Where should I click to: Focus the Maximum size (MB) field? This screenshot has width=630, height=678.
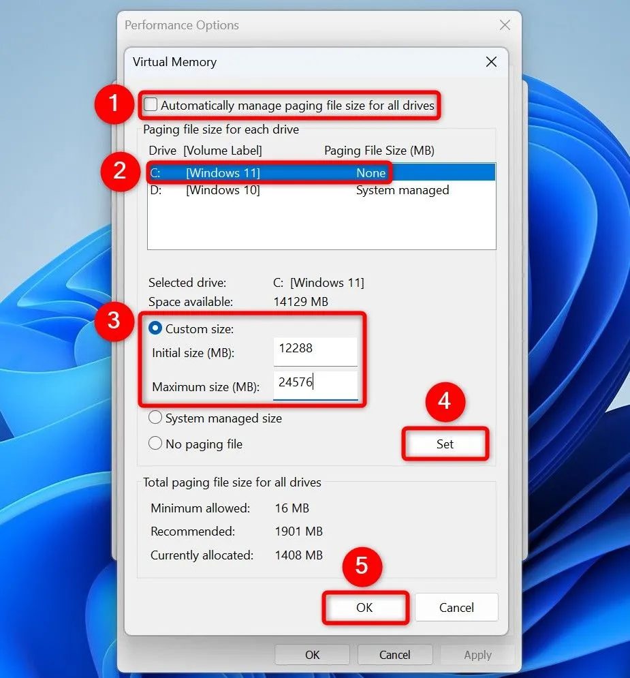click(315, 384)
